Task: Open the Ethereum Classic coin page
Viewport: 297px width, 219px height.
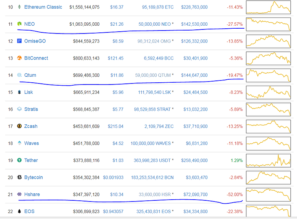Action: tap(43, 7)
